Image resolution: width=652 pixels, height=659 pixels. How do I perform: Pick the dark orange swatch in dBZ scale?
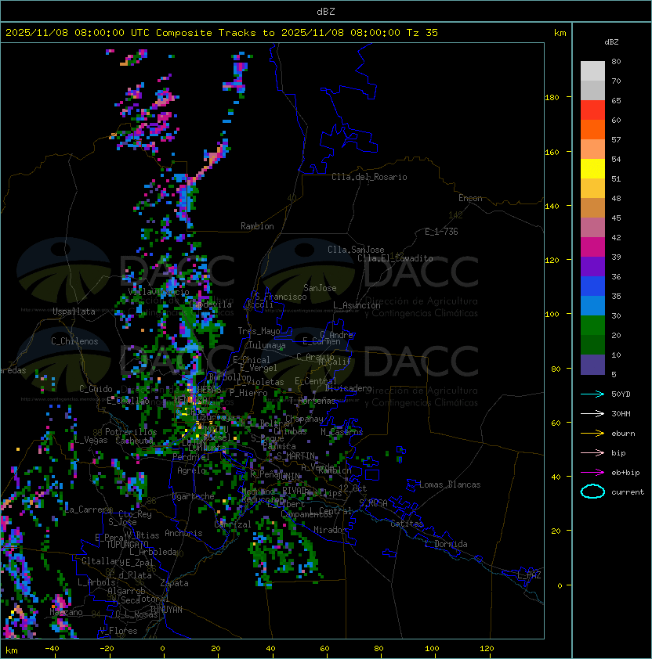tap(592, 129)
